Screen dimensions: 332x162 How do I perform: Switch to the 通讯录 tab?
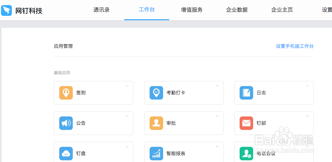click(102, 10)
